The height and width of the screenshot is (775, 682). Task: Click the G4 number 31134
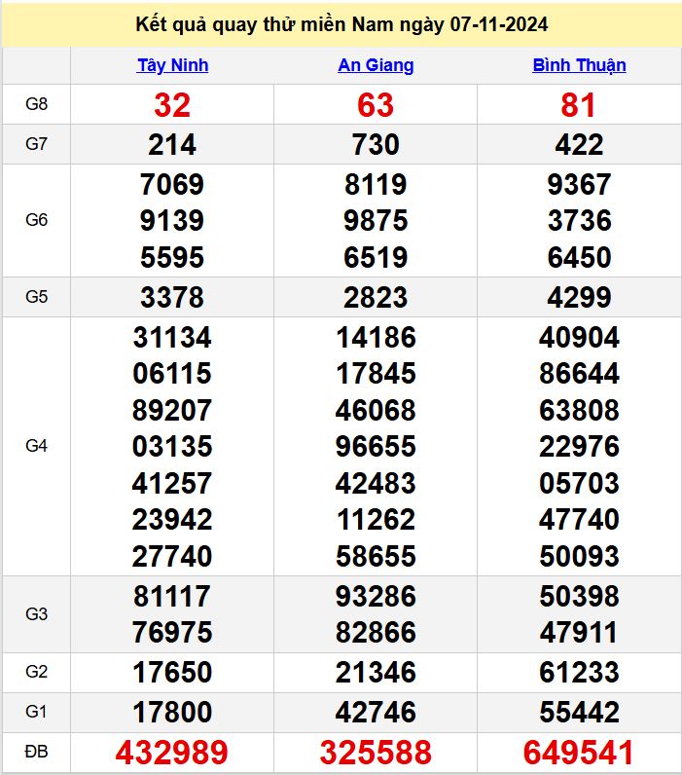(172, 338)
